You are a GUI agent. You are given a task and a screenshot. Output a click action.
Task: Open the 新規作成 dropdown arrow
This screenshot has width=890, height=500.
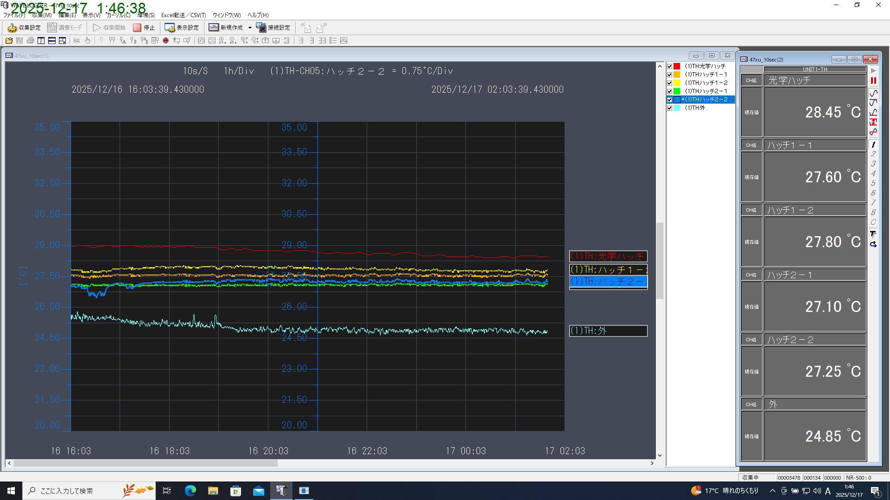[250, 27]
